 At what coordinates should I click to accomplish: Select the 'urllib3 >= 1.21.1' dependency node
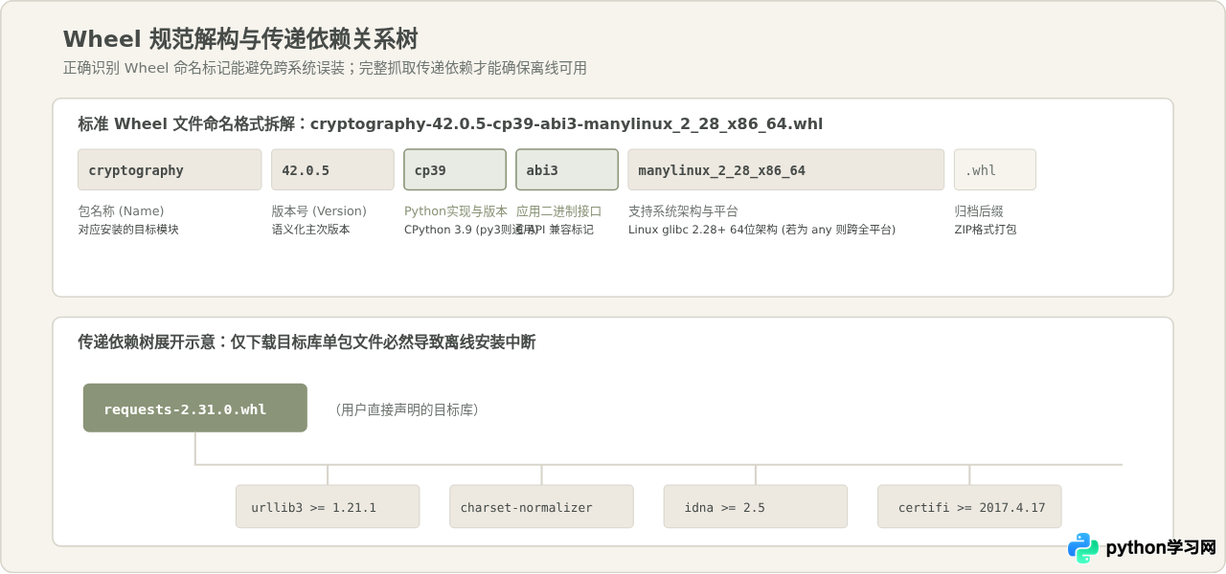pyautogui.click(x=328, y=506)
